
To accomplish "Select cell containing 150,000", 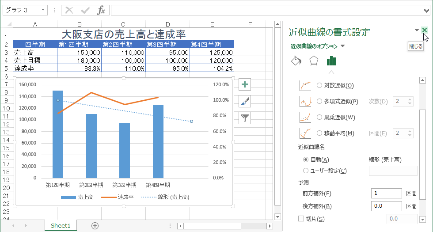I will tap(79, 53).
